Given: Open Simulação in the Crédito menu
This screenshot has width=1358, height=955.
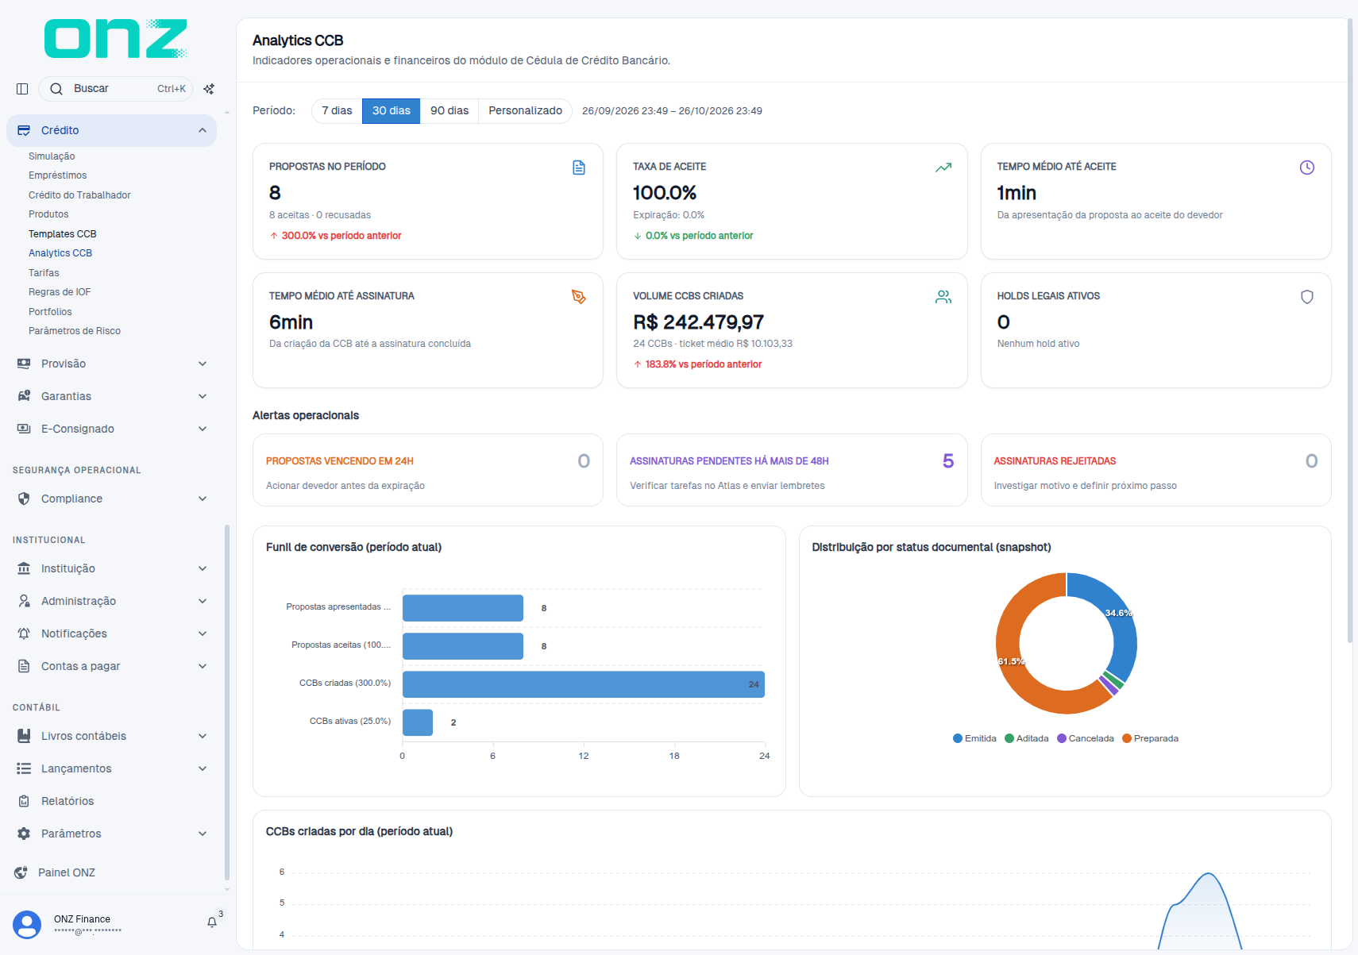Looking at the screenshot, I should point(52,156).
